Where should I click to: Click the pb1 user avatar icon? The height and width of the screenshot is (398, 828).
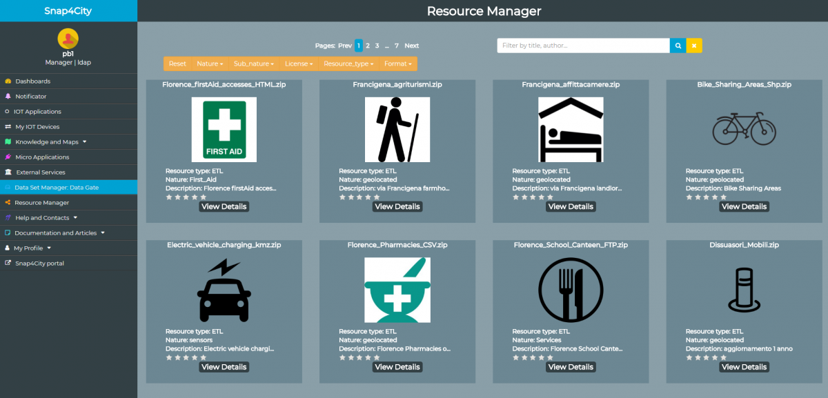(68, 39)
